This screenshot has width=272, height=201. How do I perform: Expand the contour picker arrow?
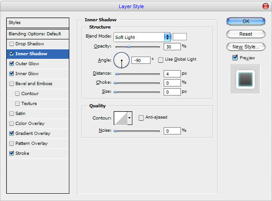point(130,118)
